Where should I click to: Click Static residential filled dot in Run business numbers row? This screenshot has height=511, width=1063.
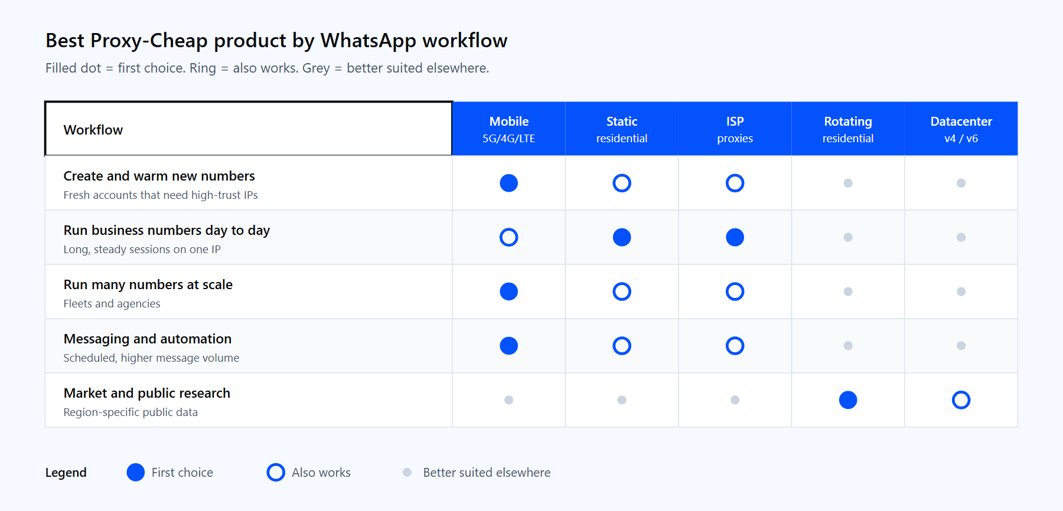(622, 237)
